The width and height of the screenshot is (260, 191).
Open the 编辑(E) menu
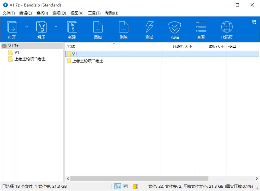click(26, 13)
